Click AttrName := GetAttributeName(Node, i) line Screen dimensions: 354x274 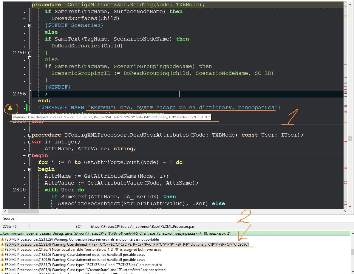tap(106, 176)
